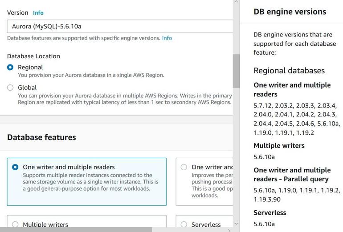This screenshot has width=343, height=232.
Task: Open Info link after engine versions sentence
Action: tap(167, 38)
